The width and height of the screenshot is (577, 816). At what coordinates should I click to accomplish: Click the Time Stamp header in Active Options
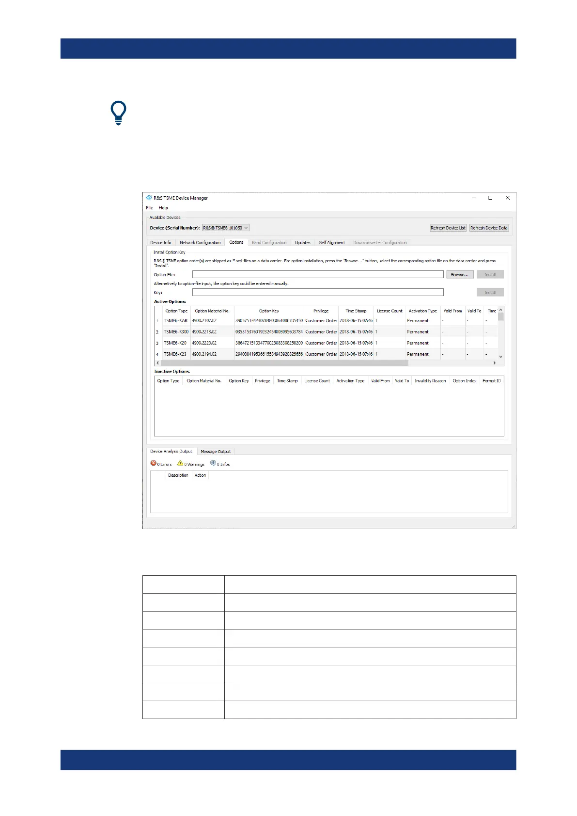click(356, 311)
